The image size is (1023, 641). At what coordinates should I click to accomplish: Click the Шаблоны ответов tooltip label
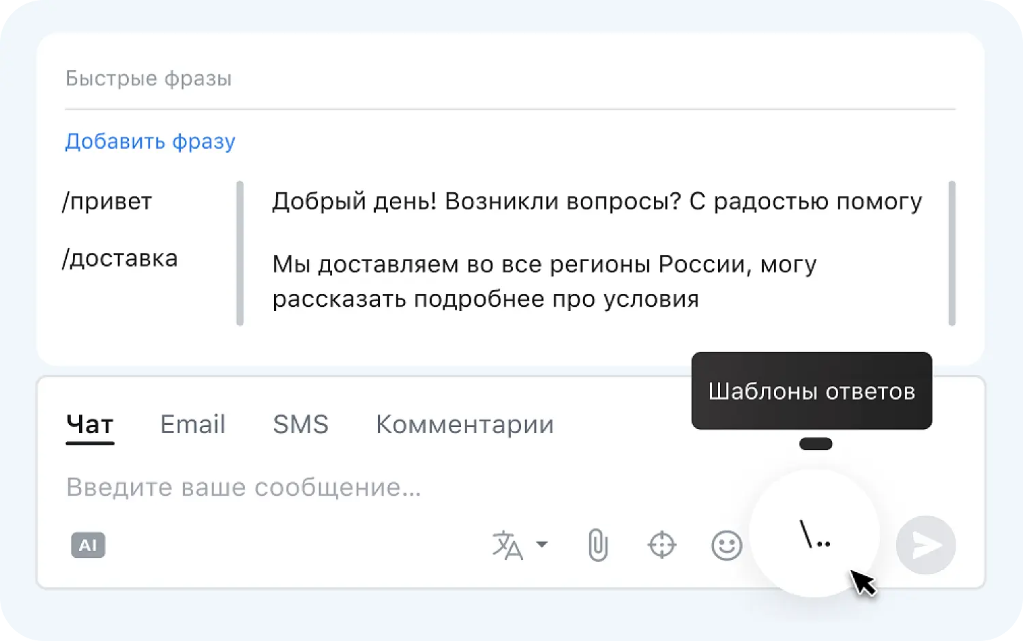point(812,391)
